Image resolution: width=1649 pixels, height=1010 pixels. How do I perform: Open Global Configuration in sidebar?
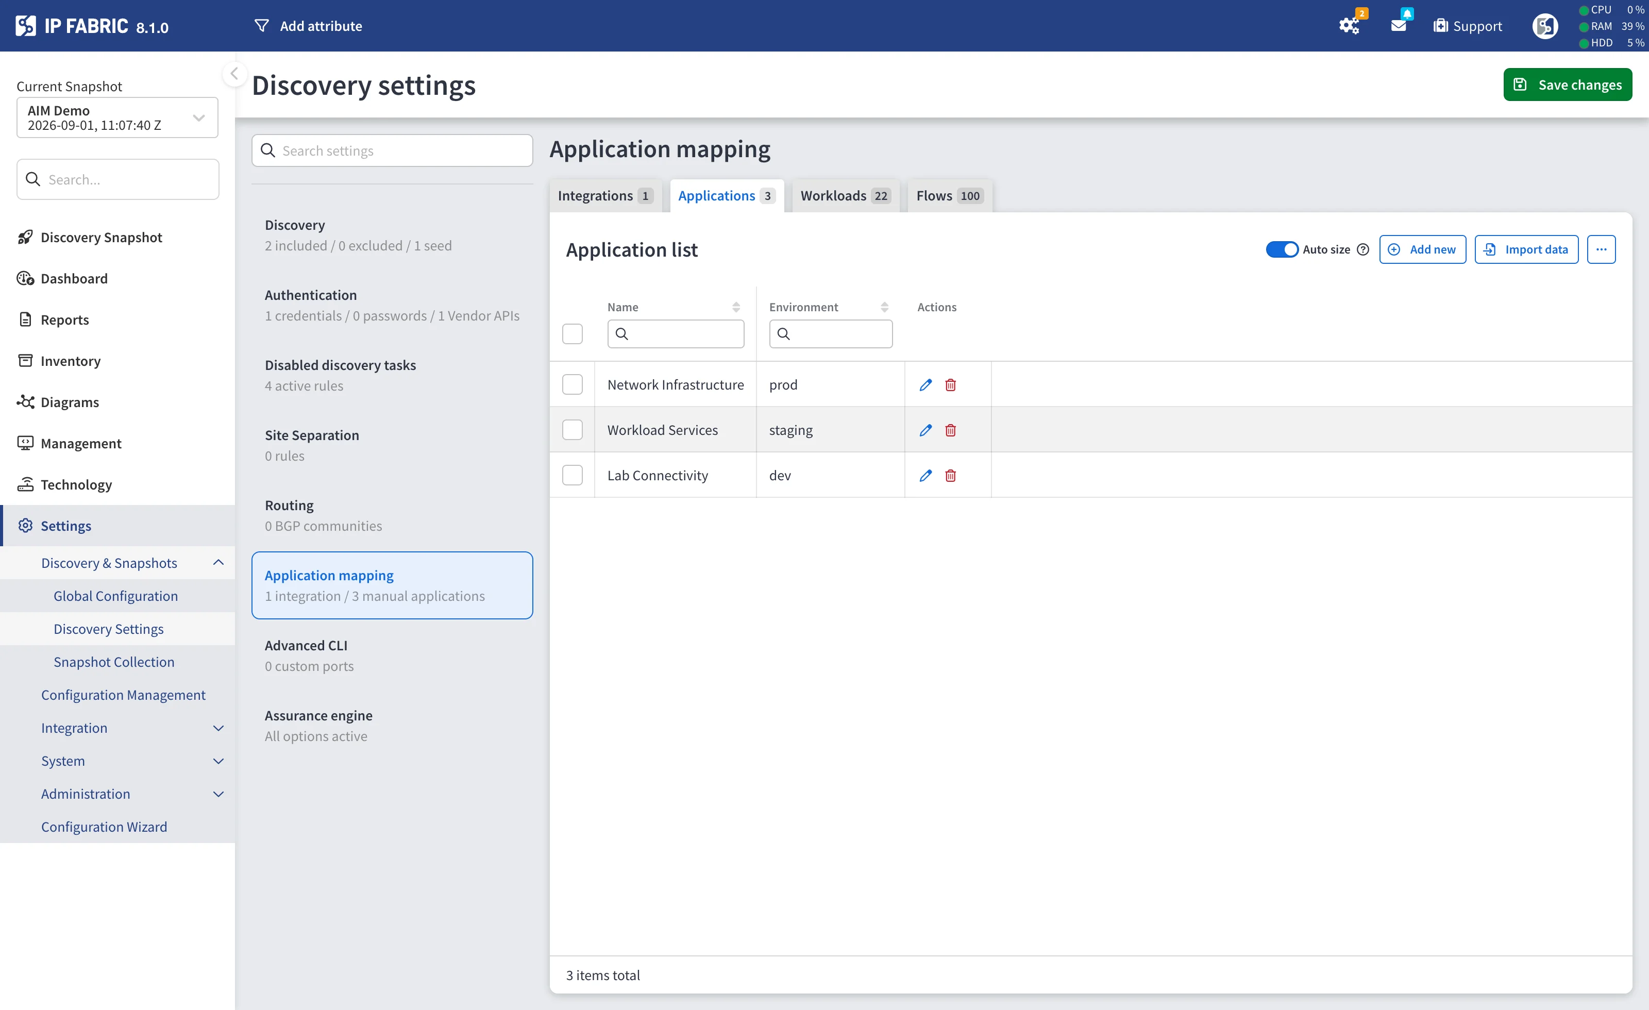click(x=116, y=596)
